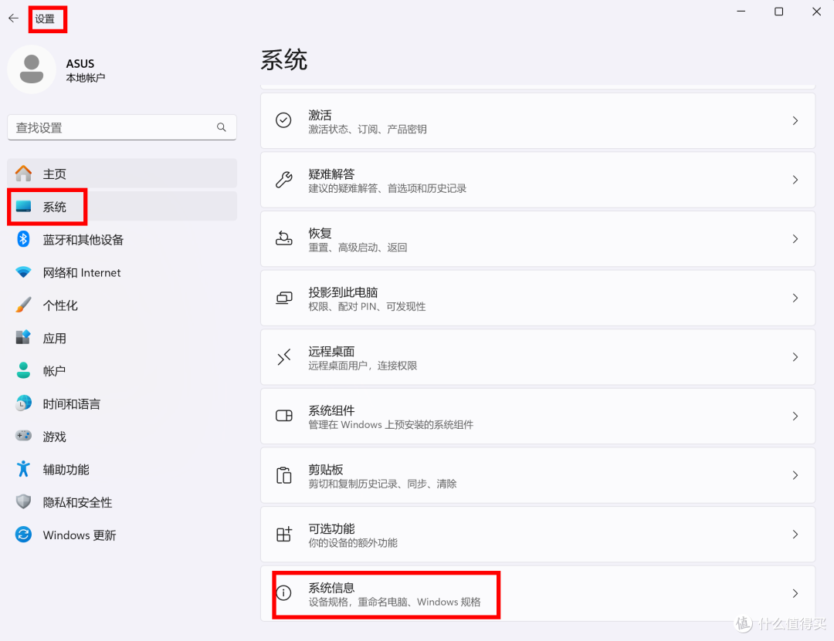Viewport: 834px width, 641px height.
Task: Select 主页 in the sidebar
Action: (x=122, y=174)
